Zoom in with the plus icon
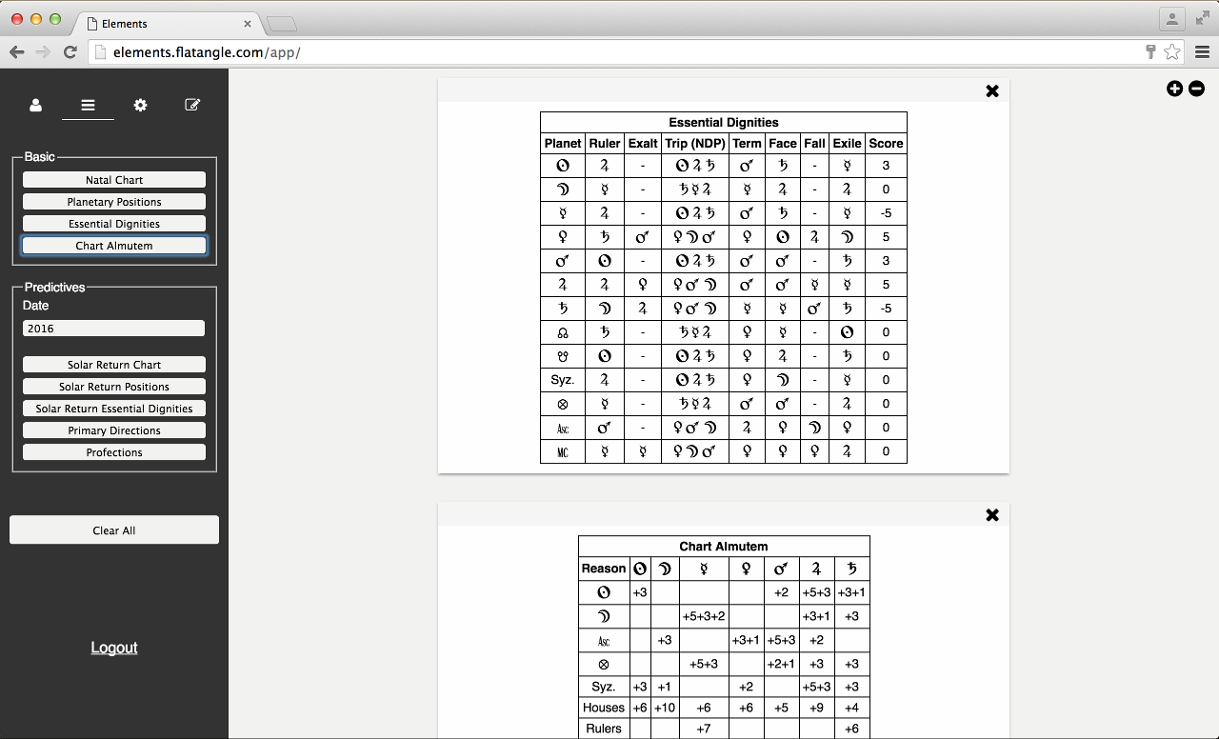 click(1174, 89)
